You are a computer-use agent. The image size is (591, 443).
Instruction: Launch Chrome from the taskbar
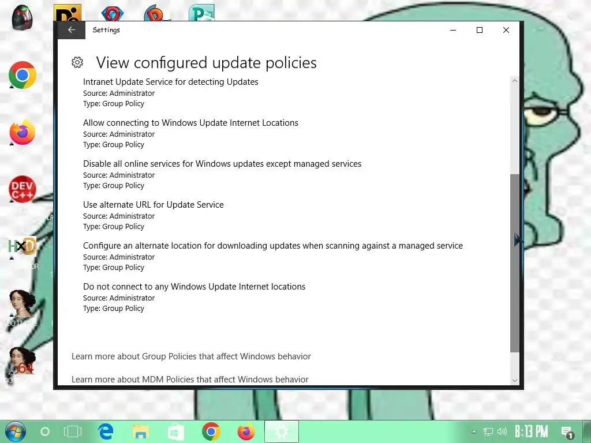[211, 431]
